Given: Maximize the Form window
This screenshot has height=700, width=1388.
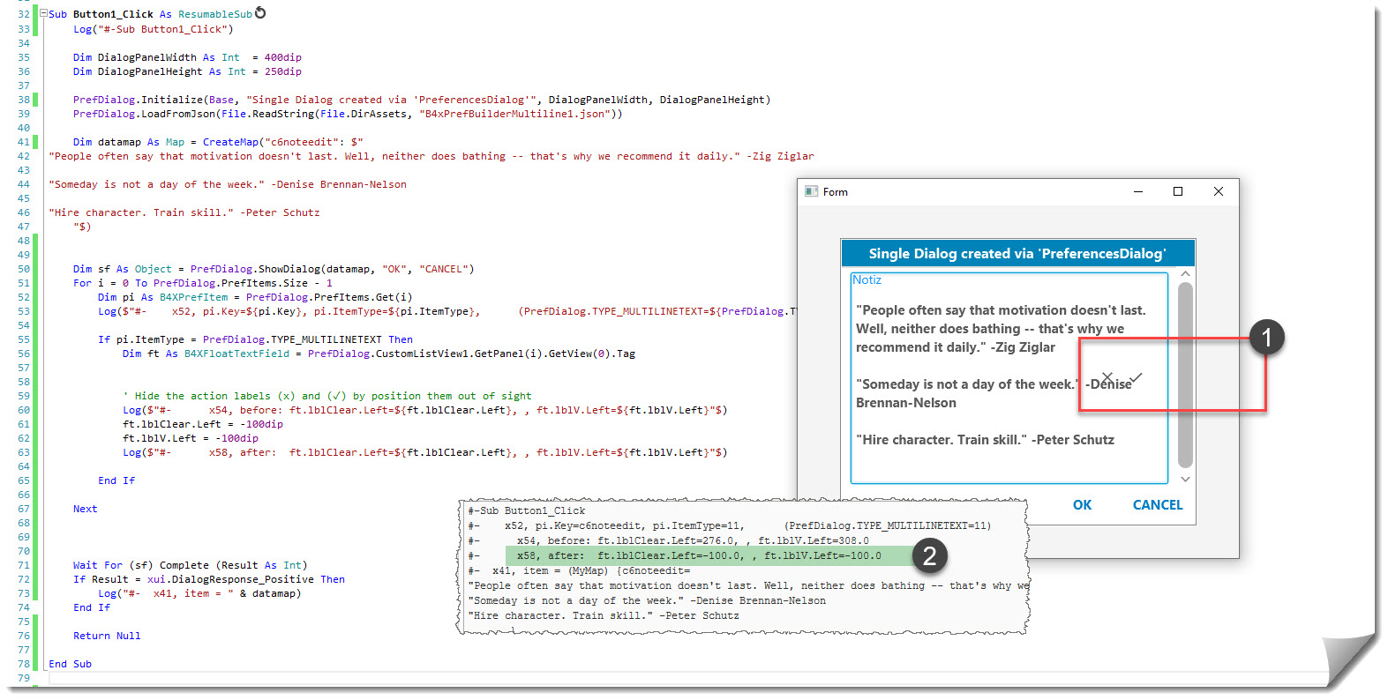Looking at the screenshot, I should click(1178, 191).
